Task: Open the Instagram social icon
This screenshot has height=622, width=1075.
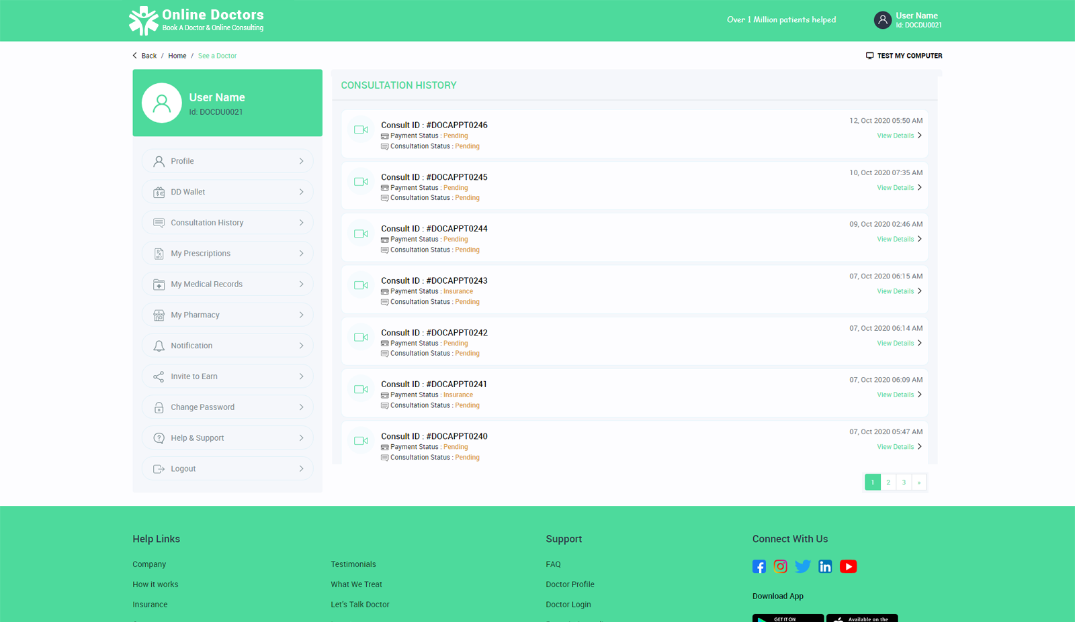Action: (x=780, y=566)
